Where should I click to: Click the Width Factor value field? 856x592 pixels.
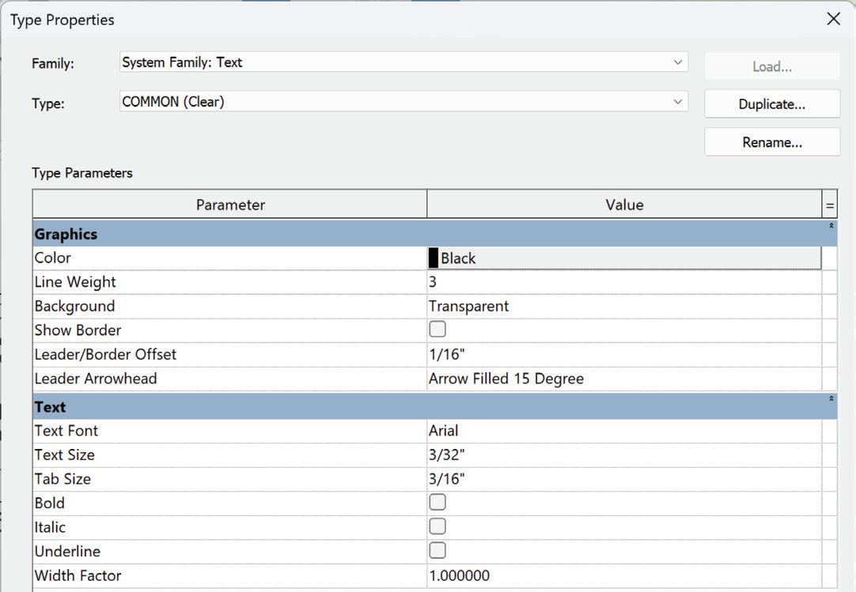(x=623, y=575)
